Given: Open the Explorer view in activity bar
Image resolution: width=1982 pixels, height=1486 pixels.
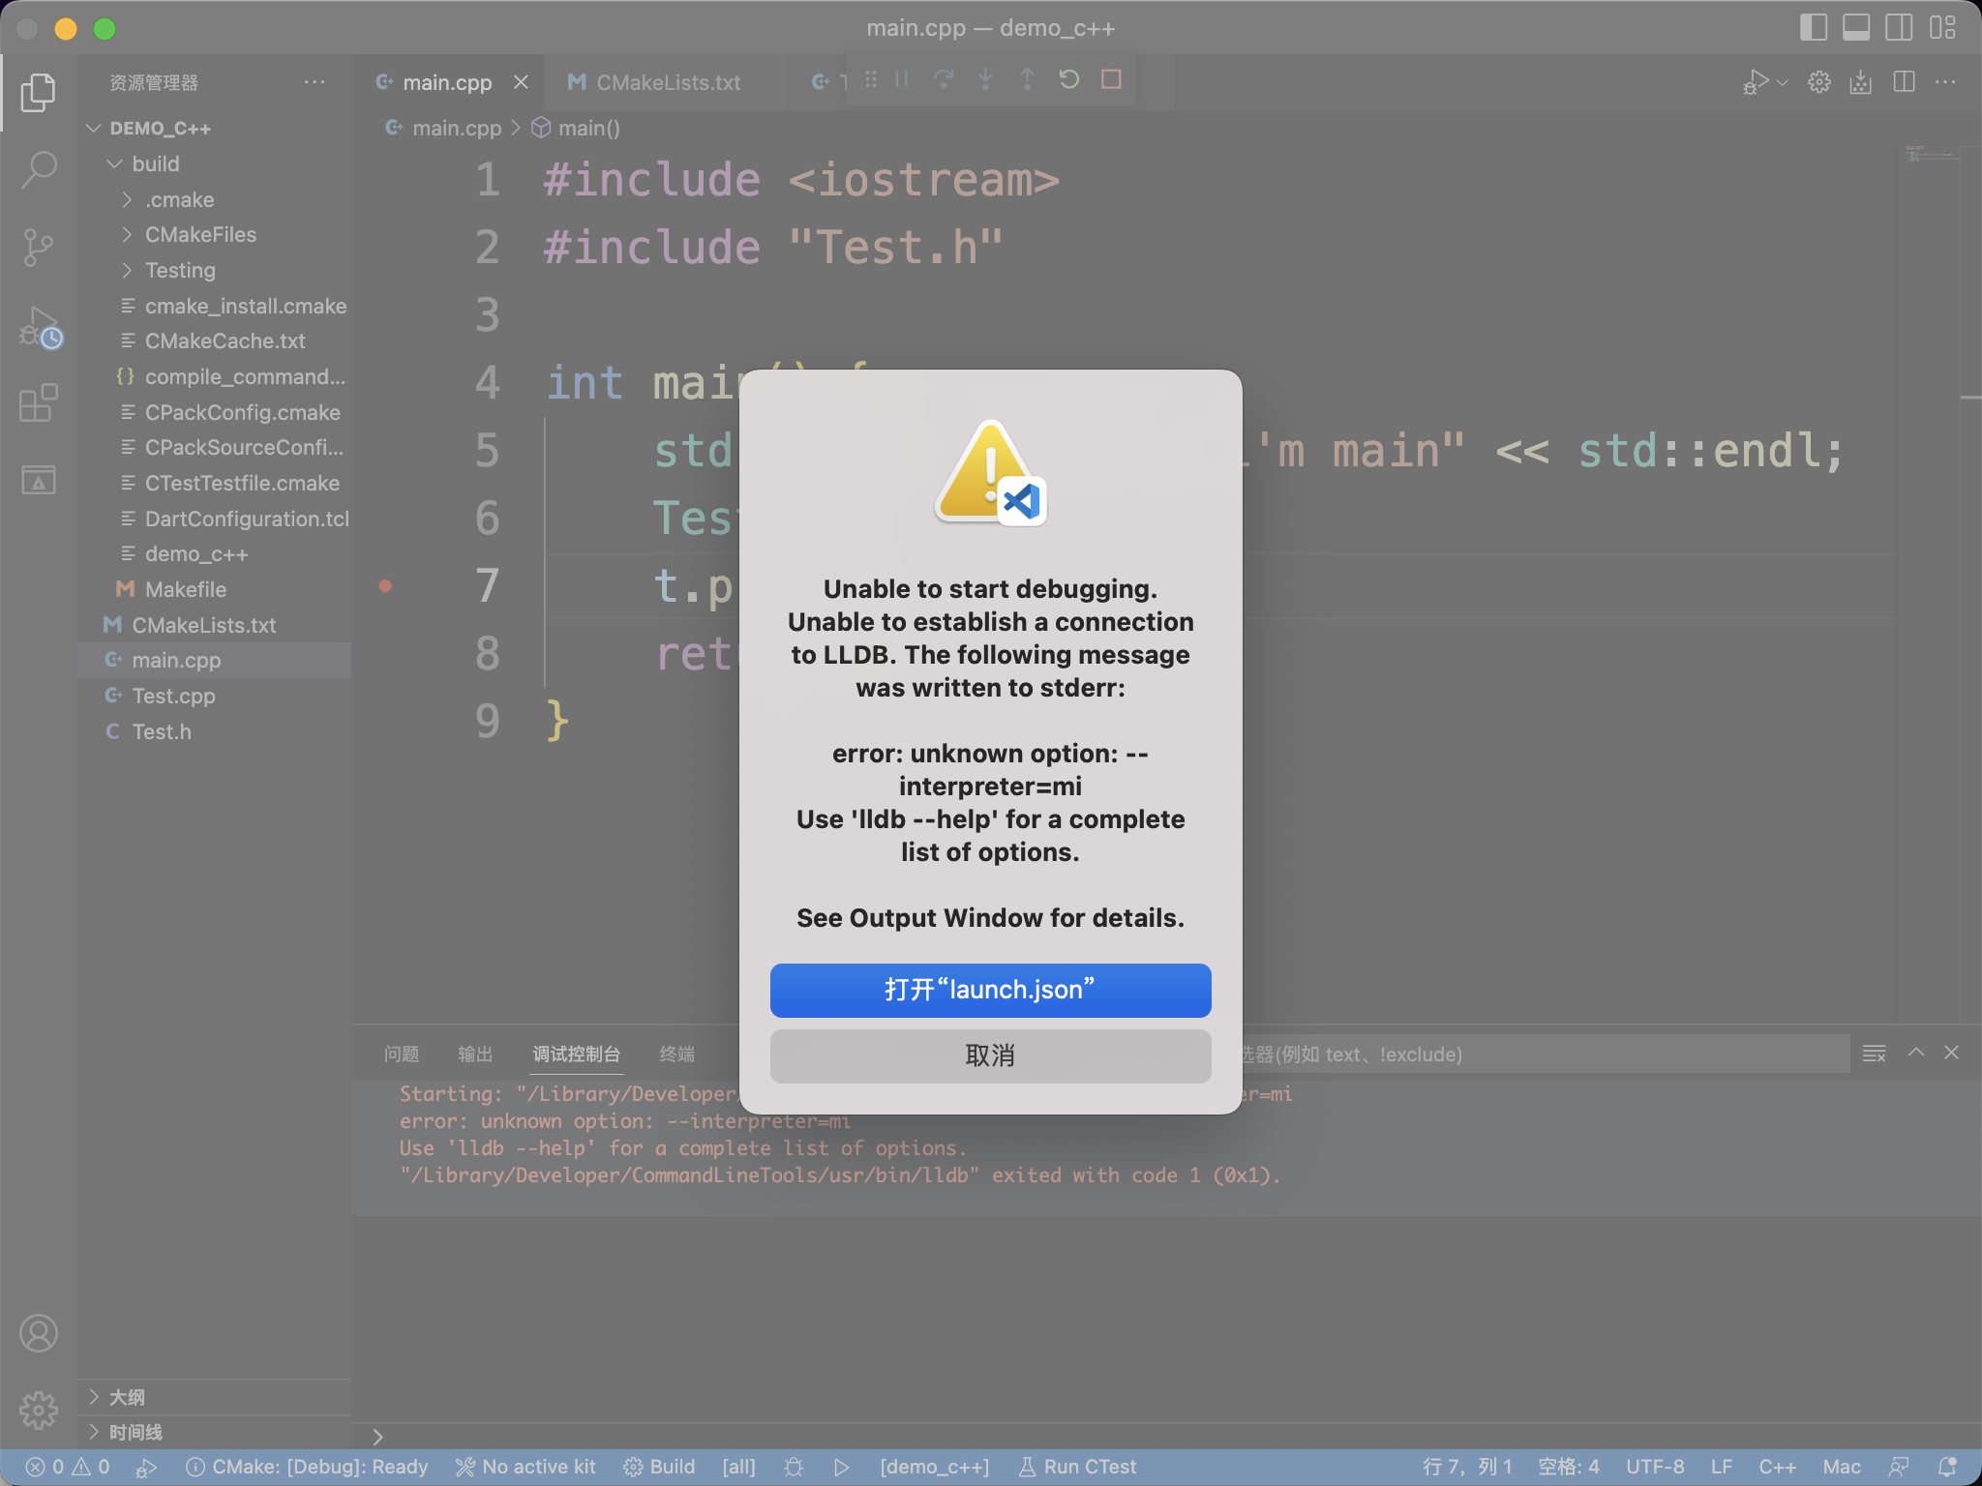Looking at the screenshot, I should pos(39,92).
